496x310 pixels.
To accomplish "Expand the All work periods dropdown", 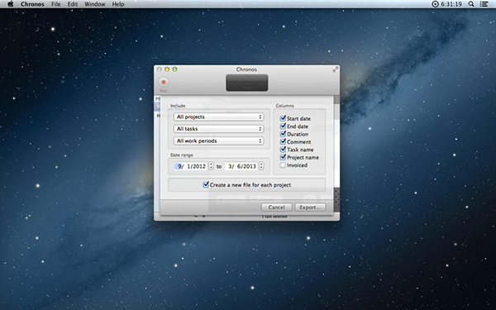I will [218, 141].
